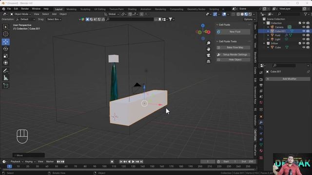Expand the Fluid object in the outliner
The height and width of the screenshot is (175, 312).
268,35
